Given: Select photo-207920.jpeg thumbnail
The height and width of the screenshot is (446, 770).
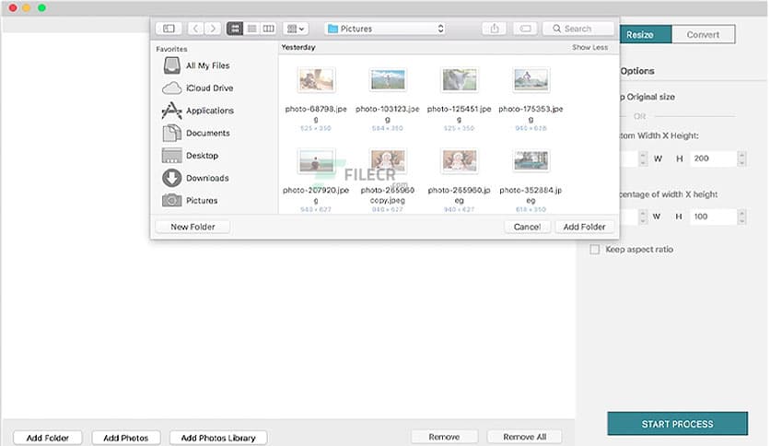Looking at the screenshot, I should click(316, 161).
